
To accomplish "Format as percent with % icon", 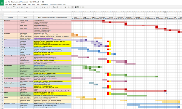I will 20,7.
